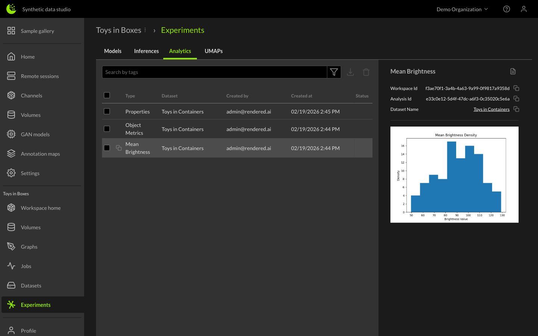
Task: Click the download analytics icon
Action: tap(350, 72)
